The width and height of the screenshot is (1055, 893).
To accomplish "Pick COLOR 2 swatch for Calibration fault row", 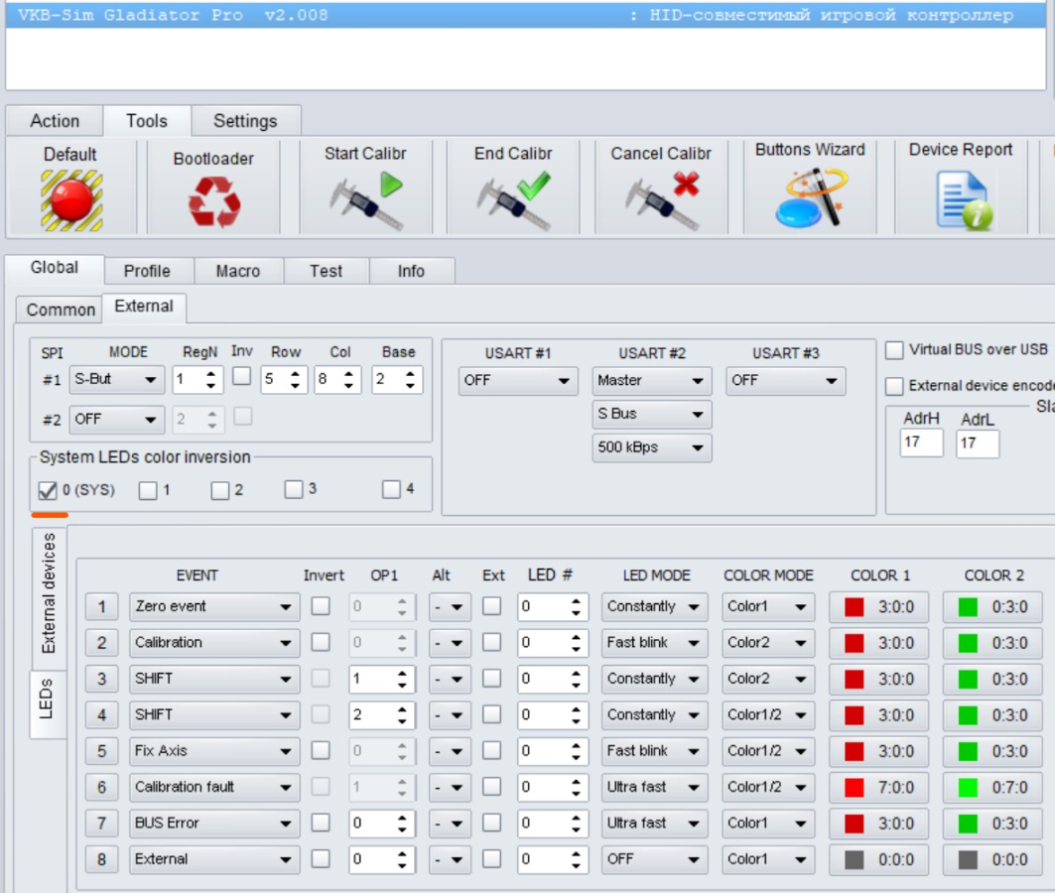I will 992,788.
